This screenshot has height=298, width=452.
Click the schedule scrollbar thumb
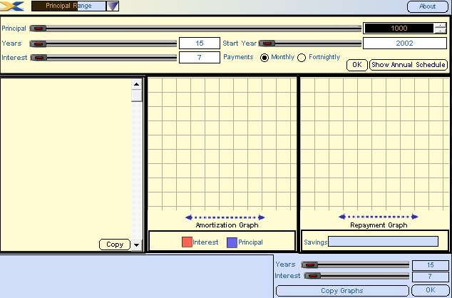coord(136,96)
